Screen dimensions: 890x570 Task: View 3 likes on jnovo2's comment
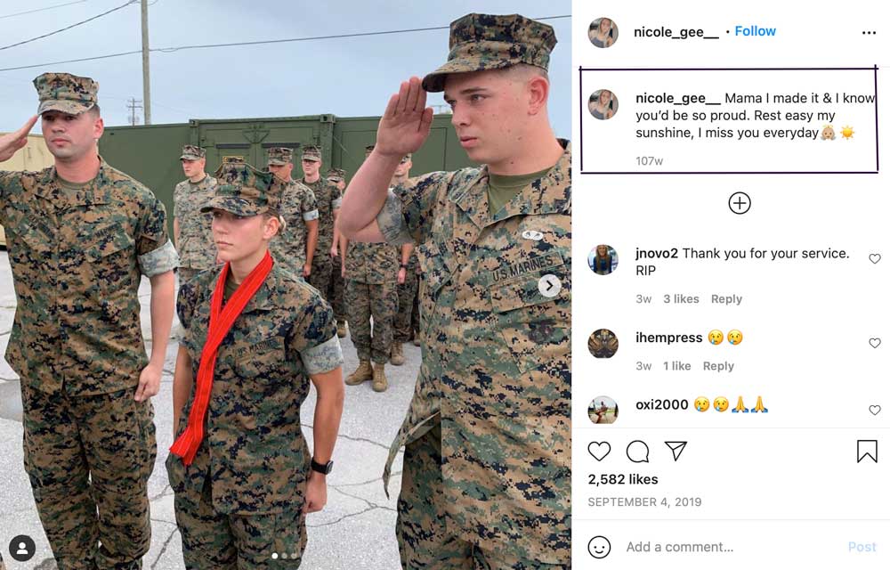tap(681, 299)
